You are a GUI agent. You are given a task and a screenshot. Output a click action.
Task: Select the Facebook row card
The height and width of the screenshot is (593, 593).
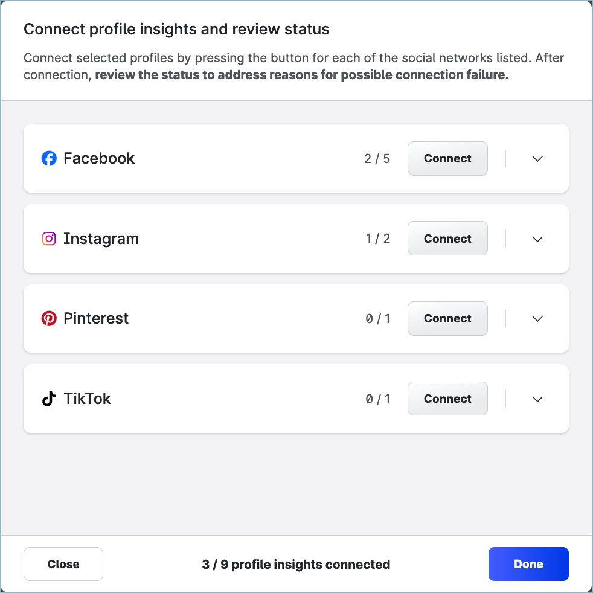click(x=242, y=158)
